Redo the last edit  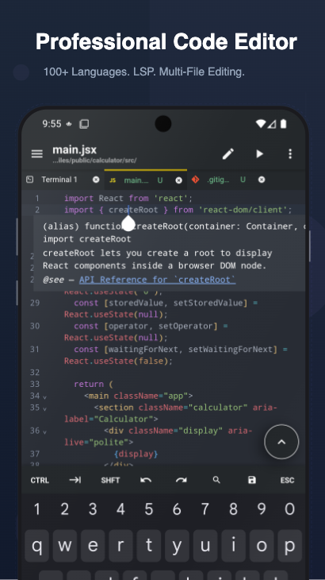coord(182,480)
